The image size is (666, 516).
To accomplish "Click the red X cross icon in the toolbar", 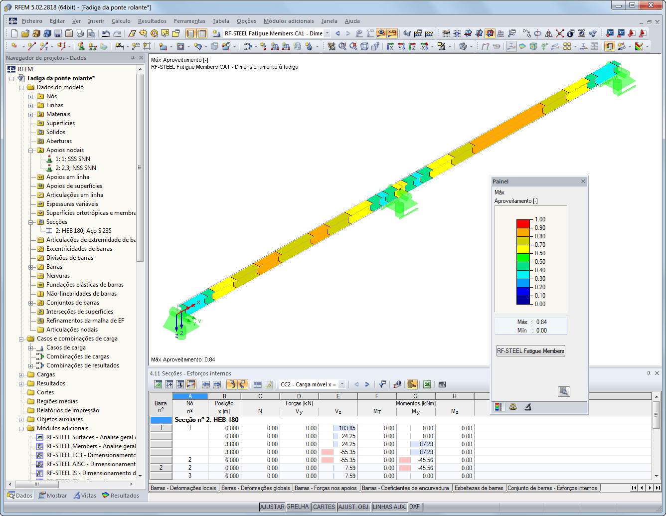I will click(x=560, y=33).
